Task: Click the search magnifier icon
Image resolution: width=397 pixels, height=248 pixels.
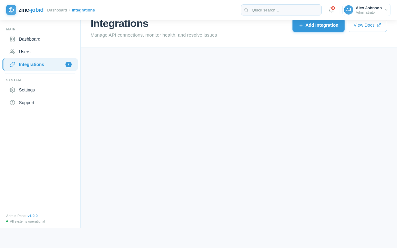Action: coord(246,10)
